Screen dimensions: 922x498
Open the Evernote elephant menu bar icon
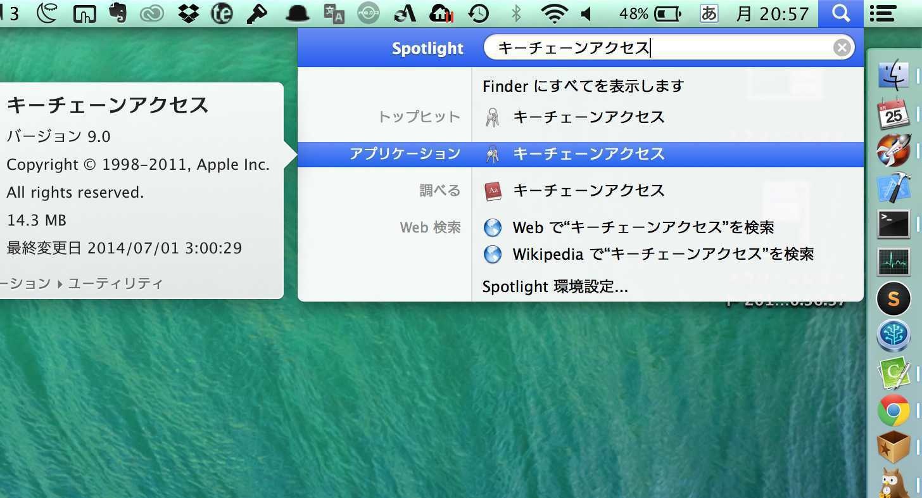118,13
